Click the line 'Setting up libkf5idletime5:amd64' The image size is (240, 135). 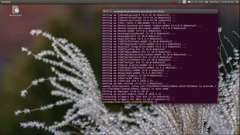pyautogui.click(x=140, y=41)
